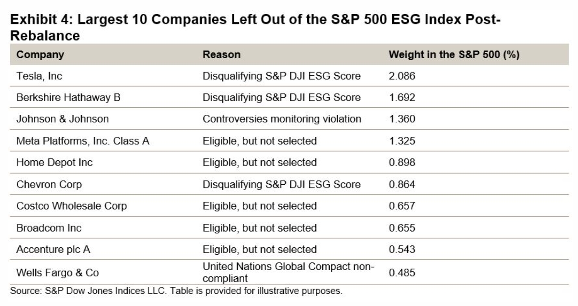Click the Weight in the S&P 500 (%) header
The image size is (578, 306).
454,55
